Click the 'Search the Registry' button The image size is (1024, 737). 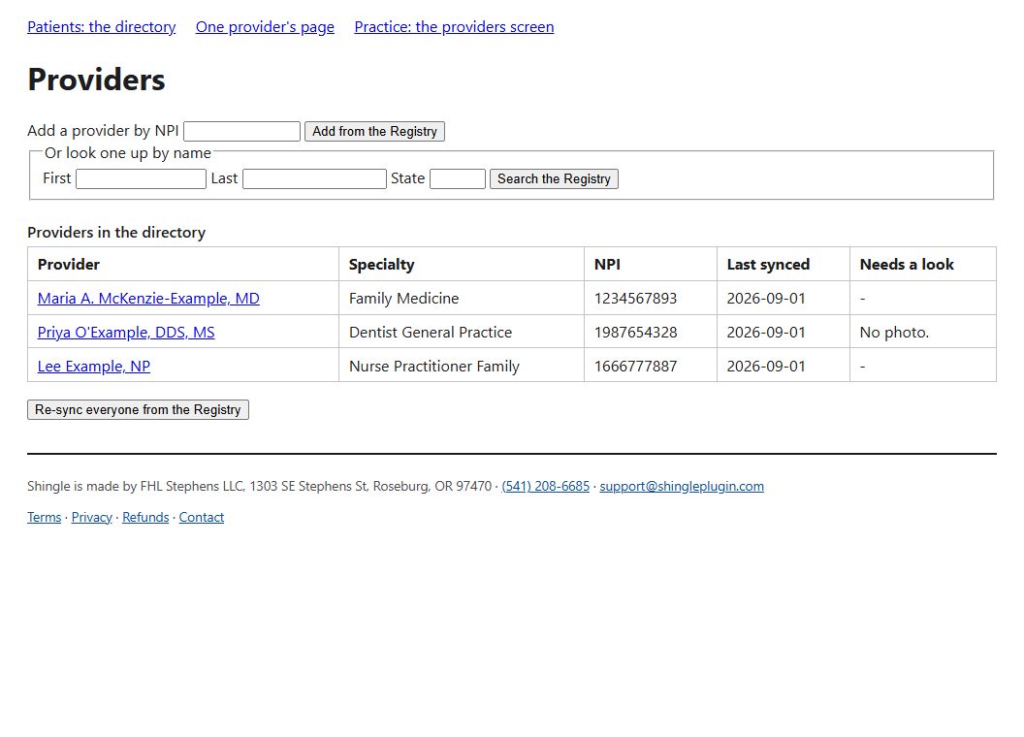point(554,179)
